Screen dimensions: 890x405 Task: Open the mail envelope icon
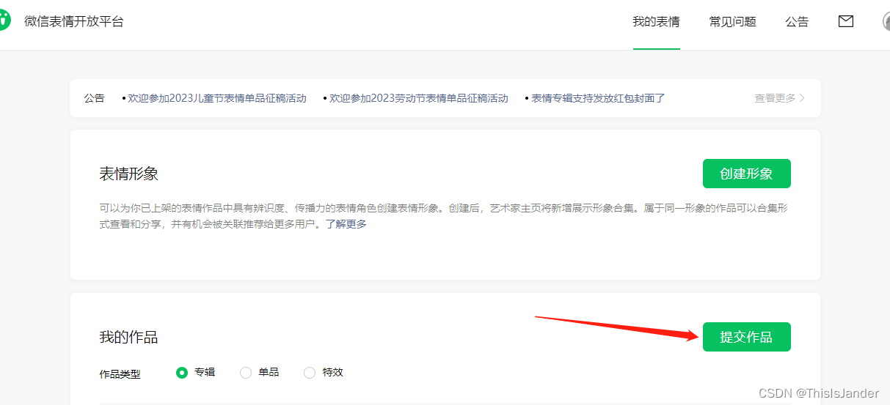(846, 21)
